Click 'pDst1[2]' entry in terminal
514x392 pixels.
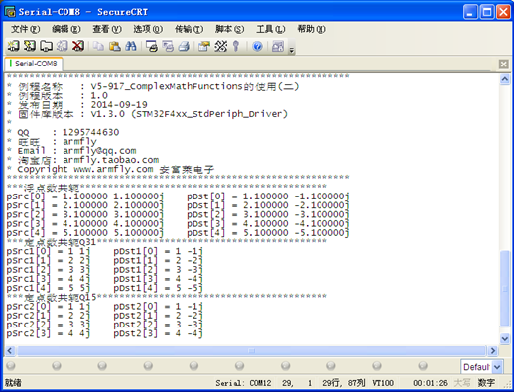(158, 270)
